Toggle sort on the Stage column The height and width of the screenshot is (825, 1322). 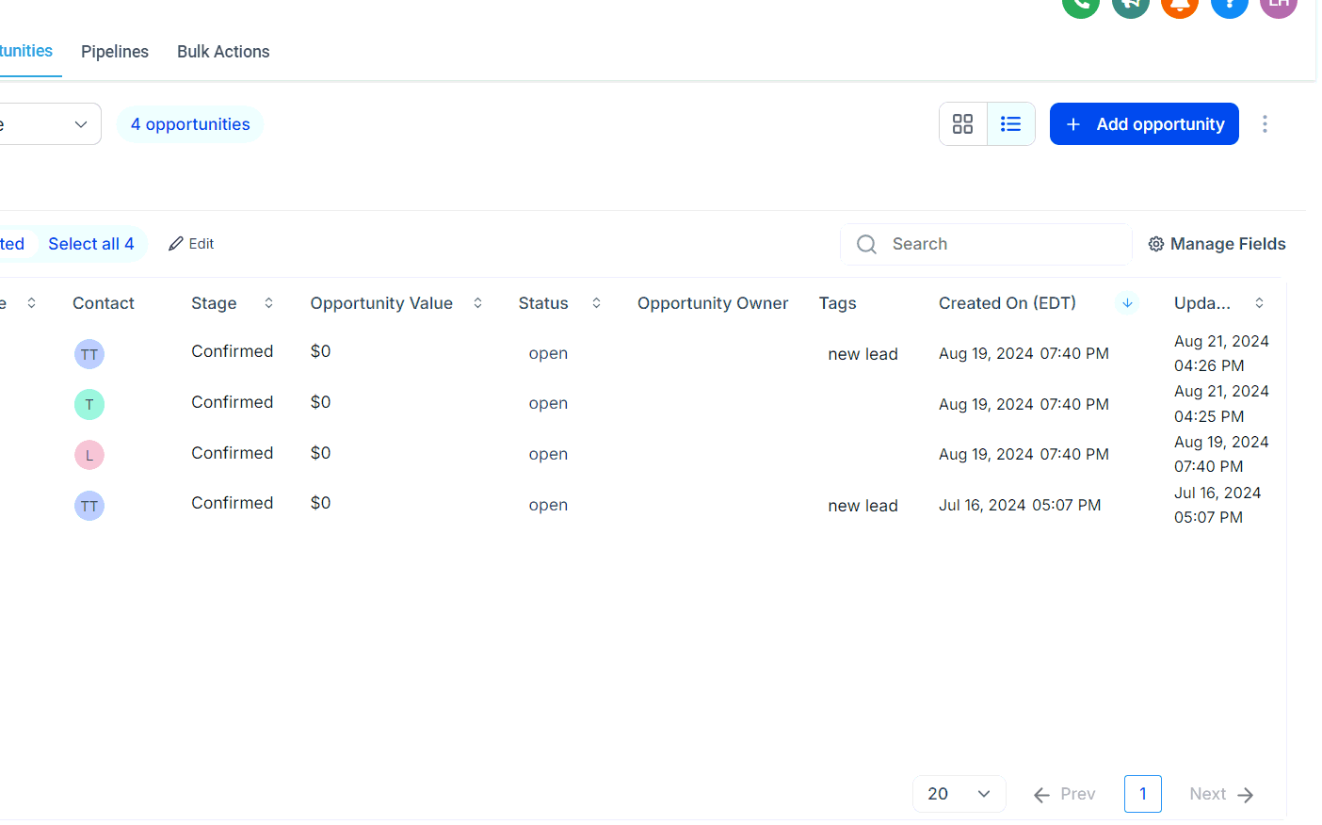[268, 303]
